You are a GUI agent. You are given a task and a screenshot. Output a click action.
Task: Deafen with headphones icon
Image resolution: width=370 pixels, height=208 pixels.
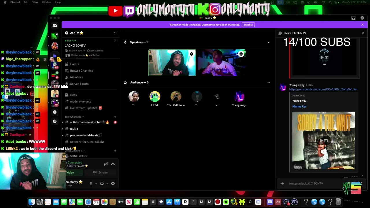[x=102, y=183]
